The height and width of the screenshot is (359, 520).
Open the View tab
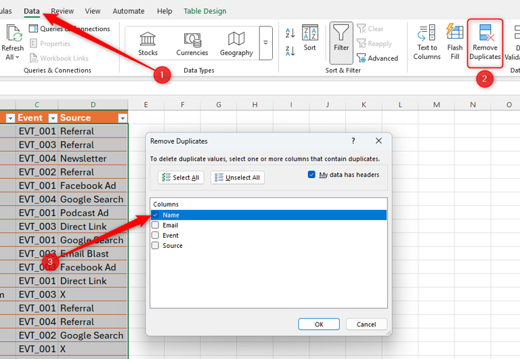[93, 11]
